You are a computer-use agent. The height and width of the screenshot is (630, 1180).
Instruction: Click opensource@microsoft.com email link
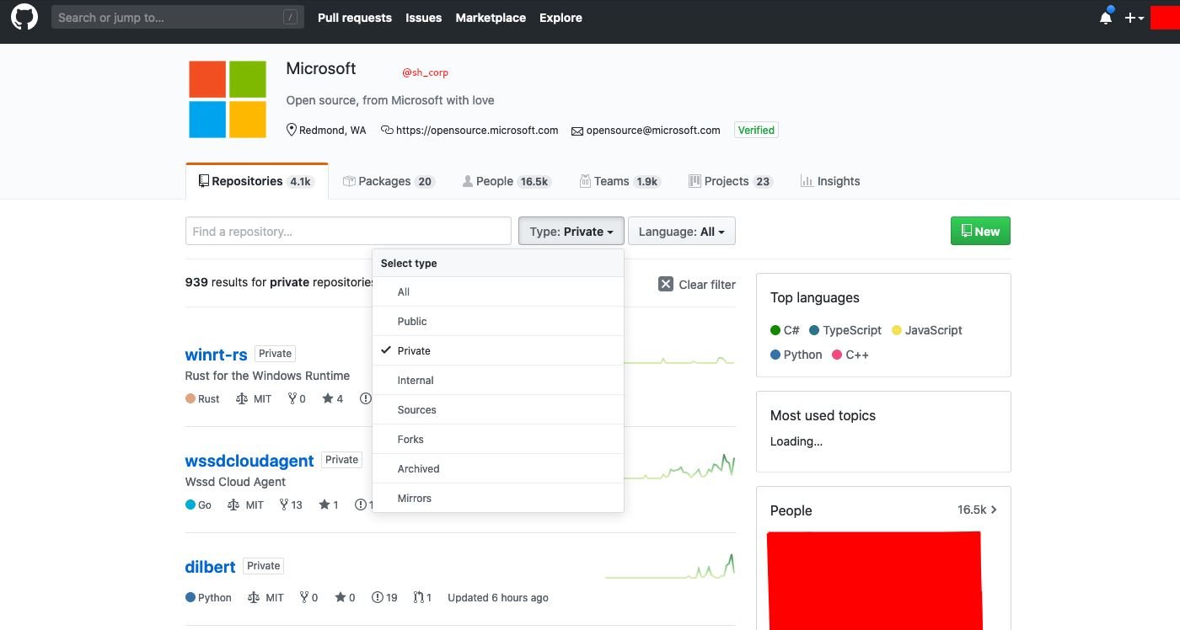tap(653, 131)
